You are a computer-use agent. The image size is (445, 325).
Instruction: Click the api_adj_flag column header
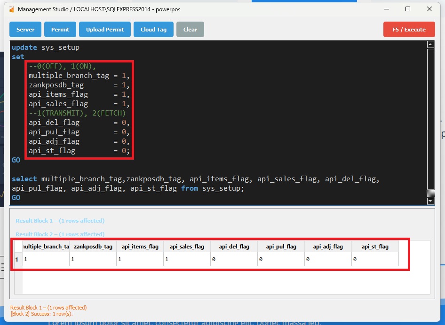click(328, 247)
